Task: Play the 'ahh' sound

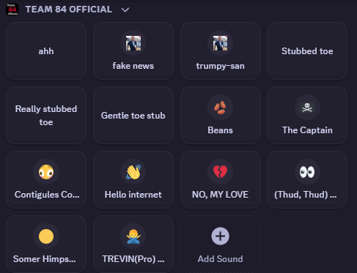Action: [46, 51]
